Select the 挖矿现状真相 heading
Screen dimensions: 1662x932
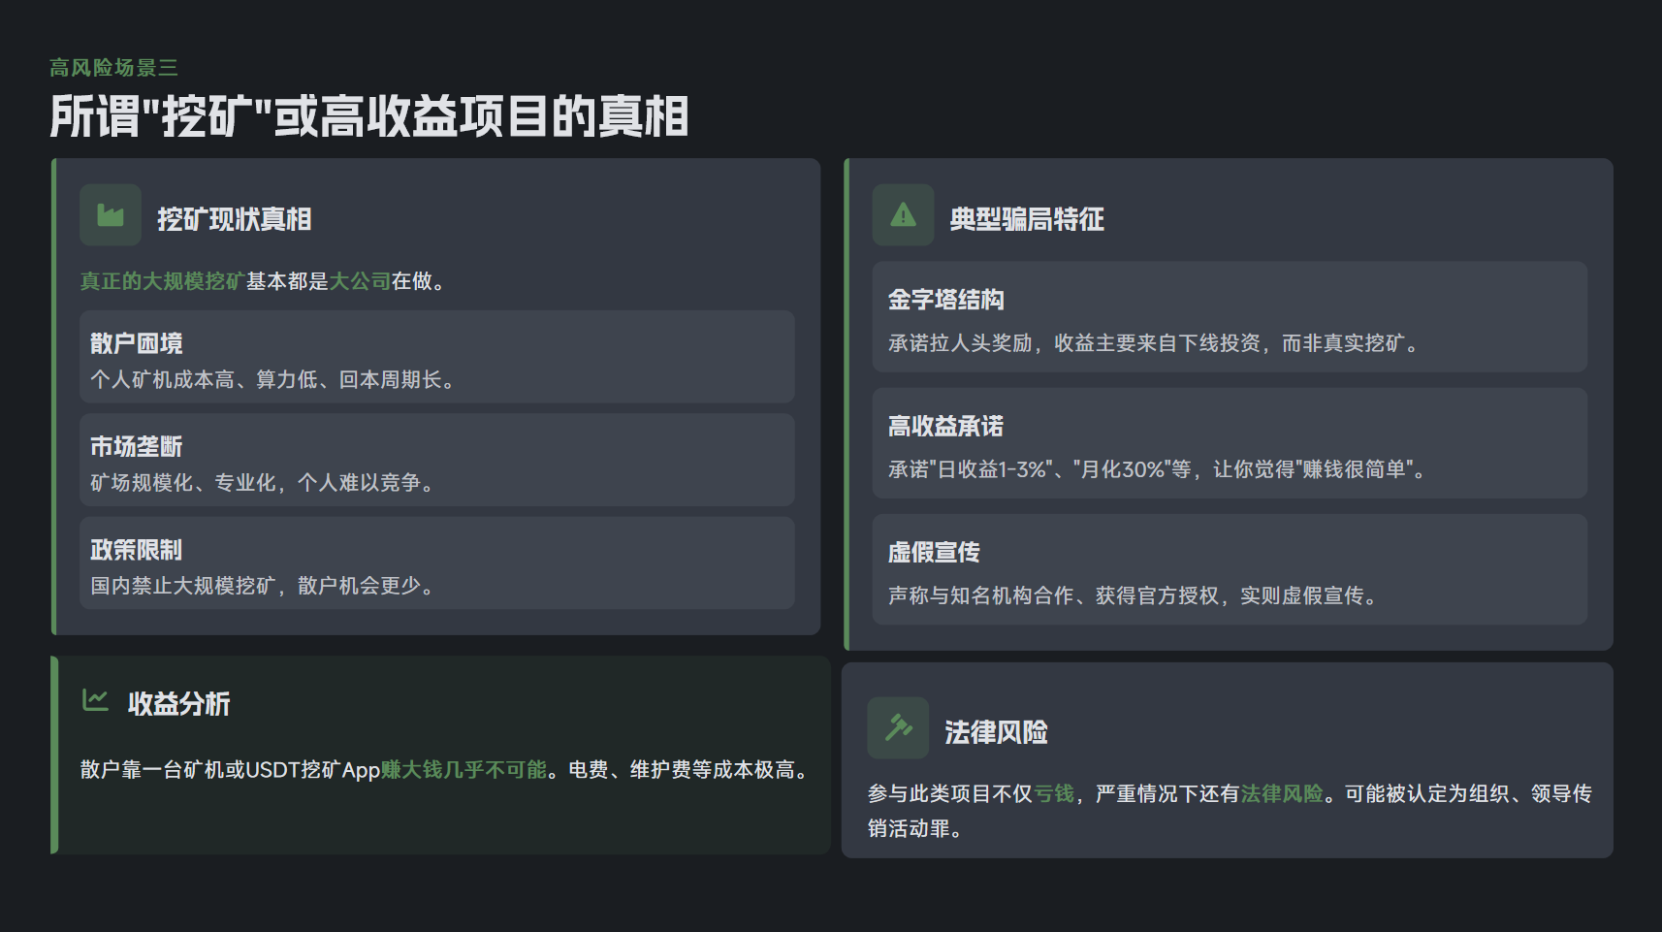point(234,219)
